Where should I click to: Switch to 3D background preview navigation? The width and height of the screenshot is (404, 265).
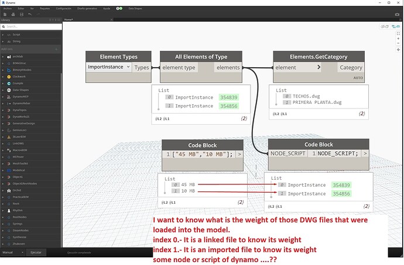click(385, 26)
